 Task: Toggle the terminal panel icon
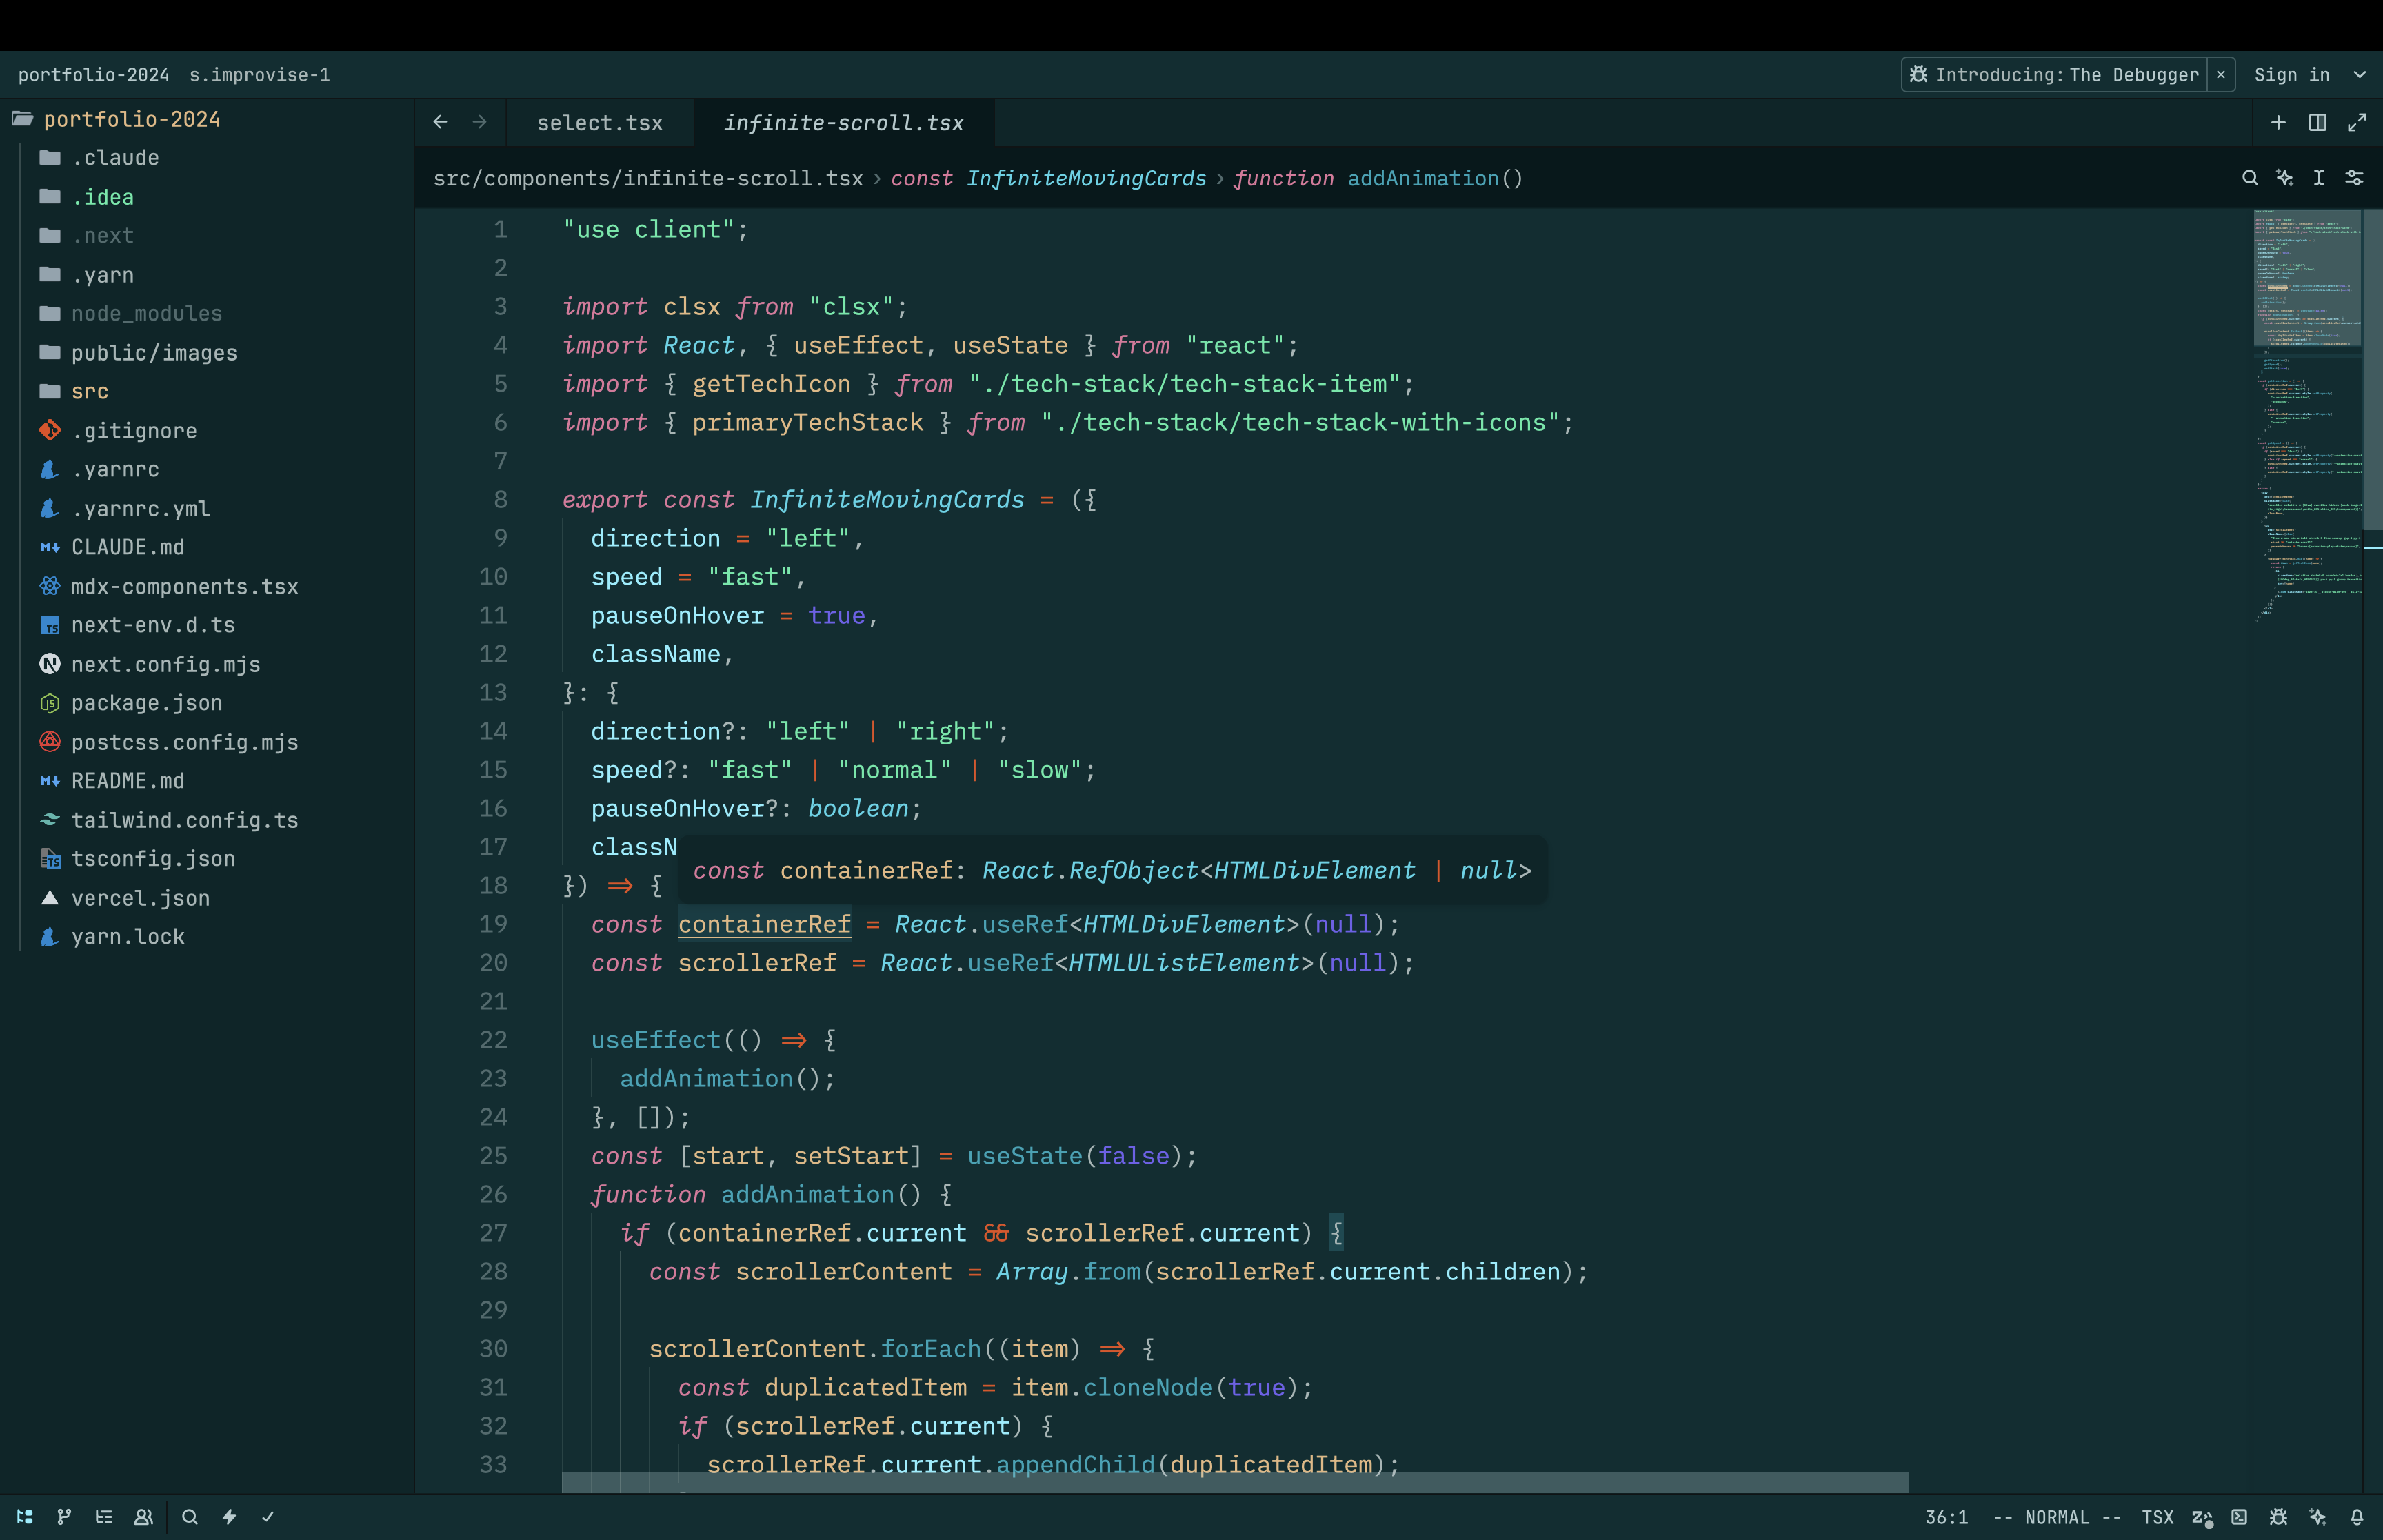pyautogui.click(x=2239, y=1517)
